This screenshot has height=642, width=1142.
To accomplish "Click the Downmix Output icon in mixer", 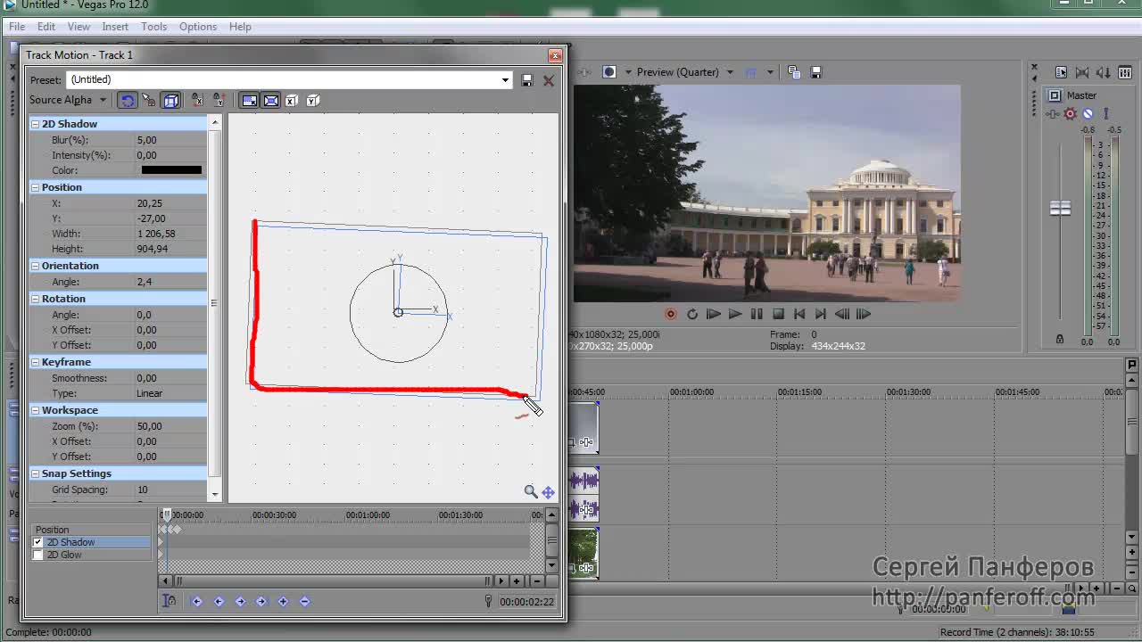I will pyautogui.click(x=1082, y=72).
